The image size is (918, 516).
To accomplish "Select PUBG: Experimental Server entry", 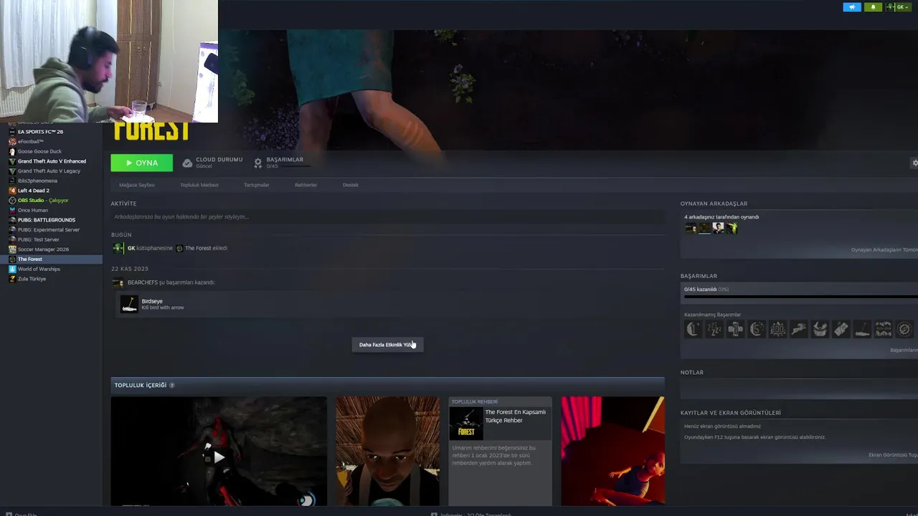I will (49, 229).
